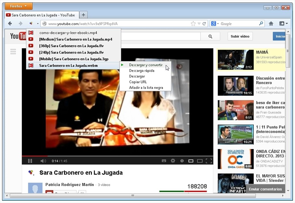The height and width of the screenshot is (203, 295).
Task: Click the MAMÁ video title link
Action: point(262,52)
